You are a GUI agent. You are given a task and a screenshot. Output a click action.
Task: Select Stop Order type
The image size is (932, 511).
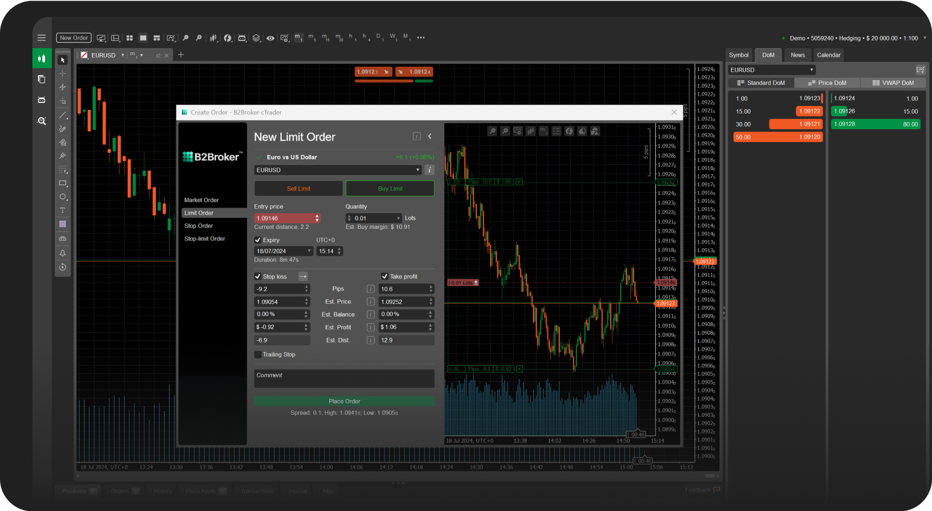pos(199,226)
